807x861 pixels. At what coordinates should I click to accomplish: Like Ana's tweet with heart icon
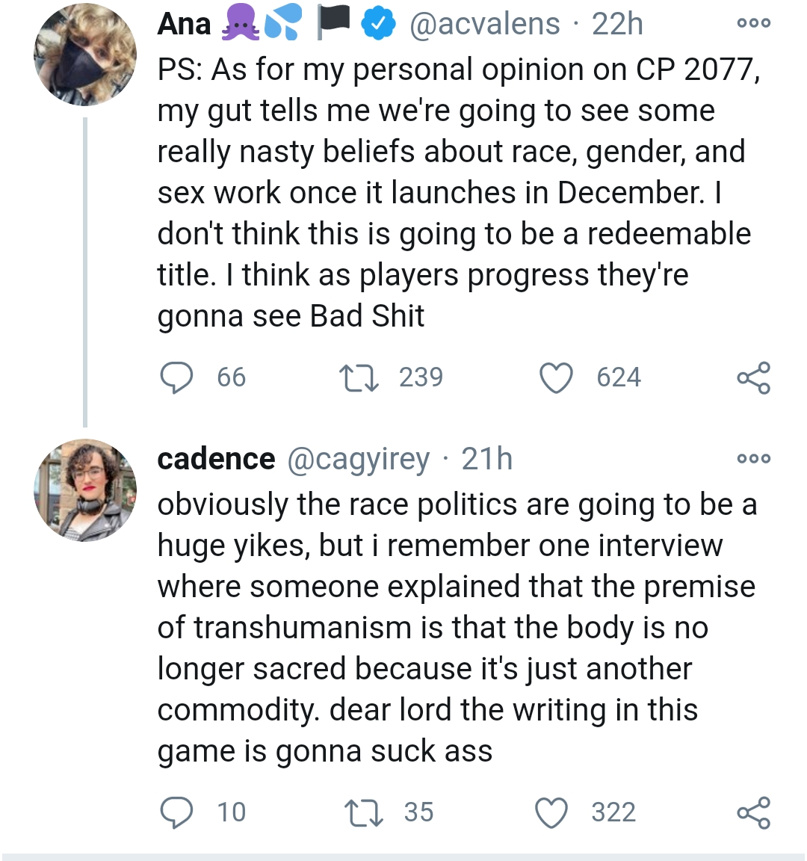(x=556, y=377)
